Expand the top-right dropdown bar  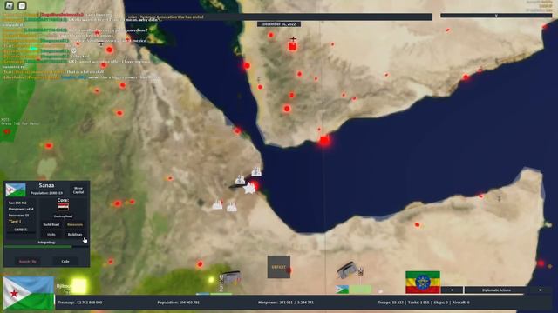(496, 16)
